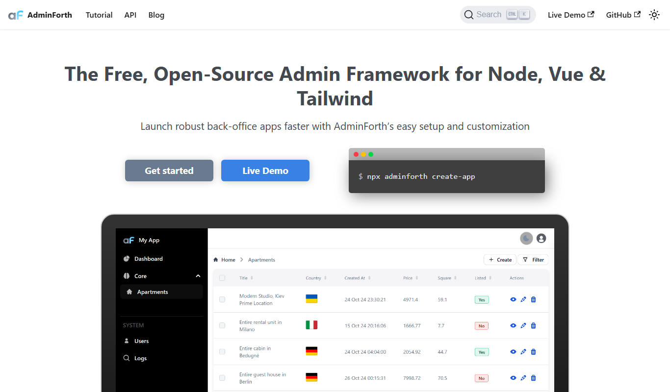This screenshot has height=392, width=670.
Task: Toggle the light/dark theme sun icon
Action: point(654,15)
